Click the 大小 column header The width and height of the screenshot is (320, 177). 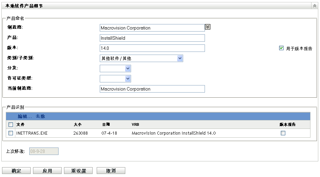(x=78, y=124)
